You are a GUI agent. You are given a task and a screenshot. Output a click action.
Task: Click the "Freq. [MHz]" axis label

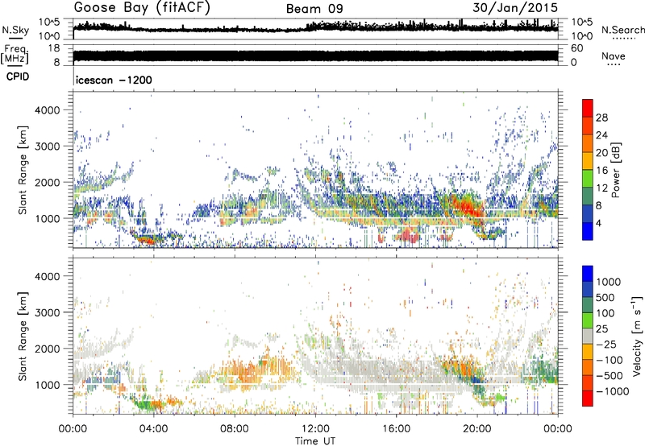(15, 55)
